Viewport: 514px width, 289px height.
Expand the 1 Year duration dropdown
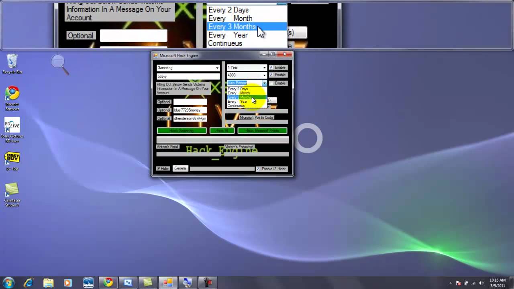(264, 67)
